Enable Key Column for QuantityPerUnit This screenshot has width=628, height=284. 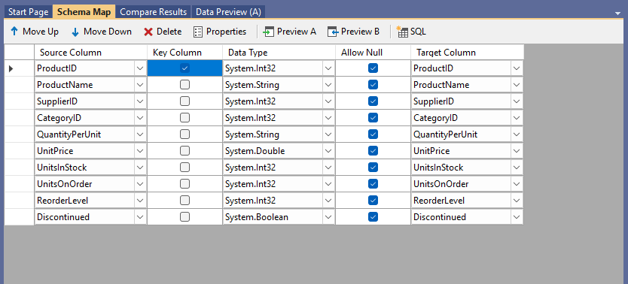184,134
